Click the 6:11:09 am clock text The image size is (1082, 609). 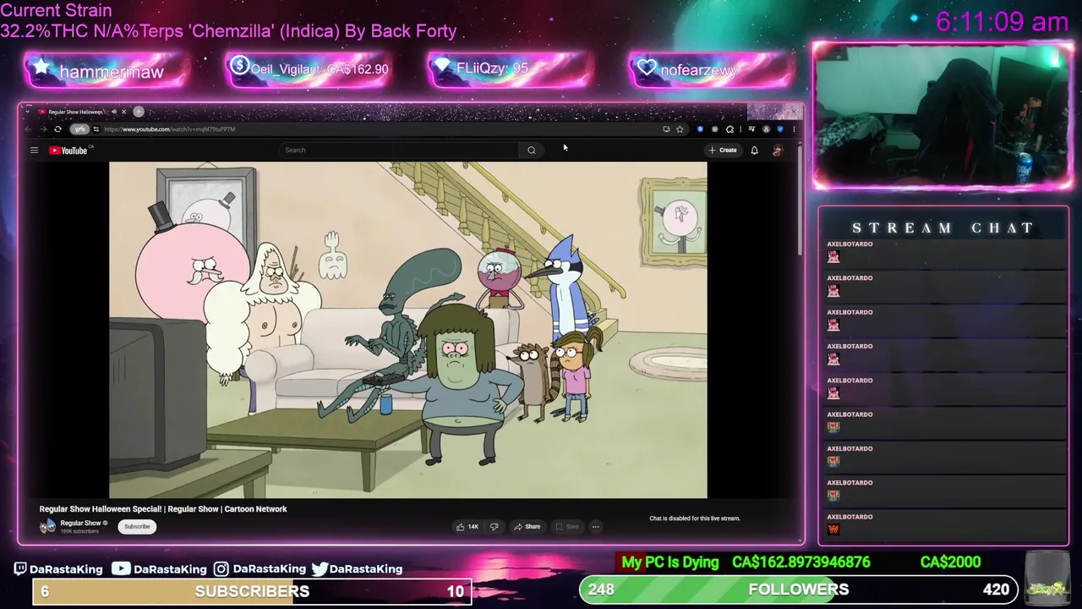coord(1002,22)
